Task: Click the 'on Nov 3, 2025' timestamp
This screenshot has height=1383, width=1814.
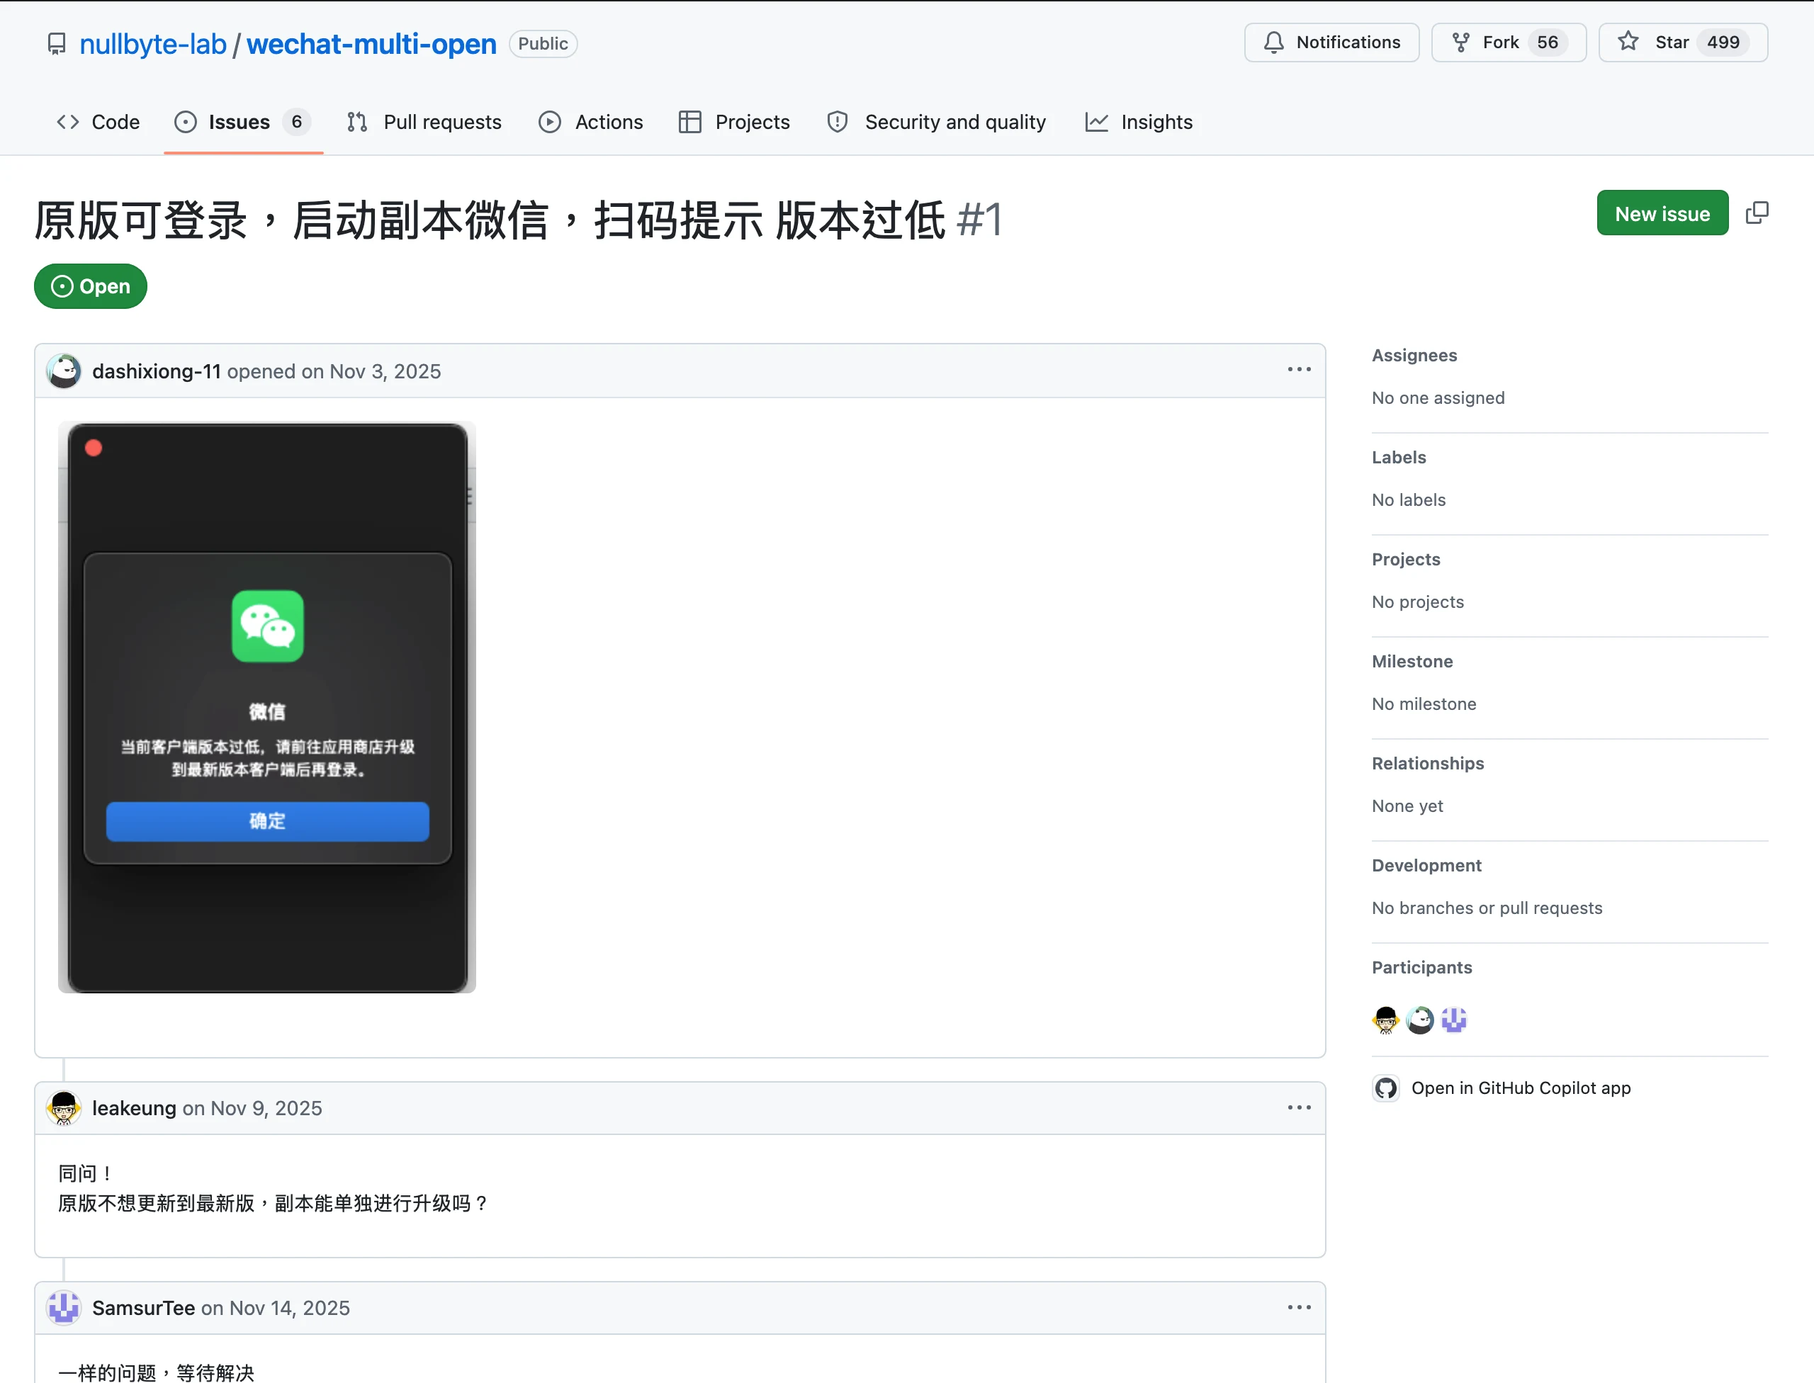Action: tap(371, 371)
